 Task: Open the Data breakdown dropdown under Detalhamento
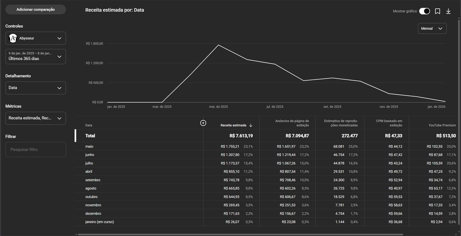[x=36, y=88]
